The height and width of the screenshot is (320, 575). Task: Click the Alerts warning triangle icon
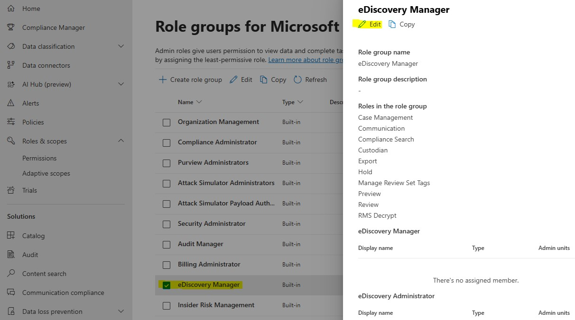(x=11, y=103)
